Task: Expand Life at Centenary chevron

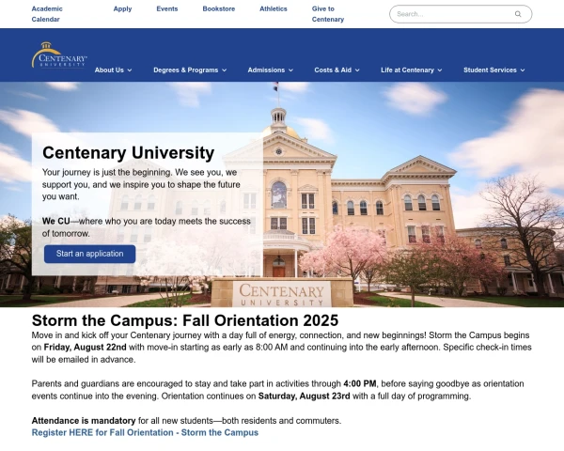Action: (x=440, y=70)
